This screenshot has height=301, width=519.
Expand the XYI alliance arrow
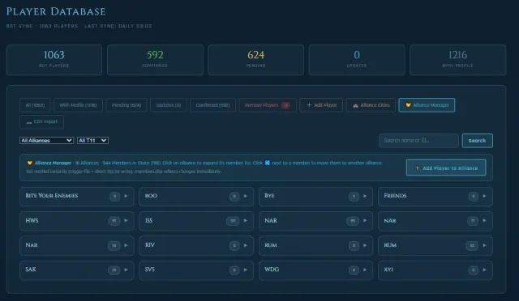pos(485,269)
